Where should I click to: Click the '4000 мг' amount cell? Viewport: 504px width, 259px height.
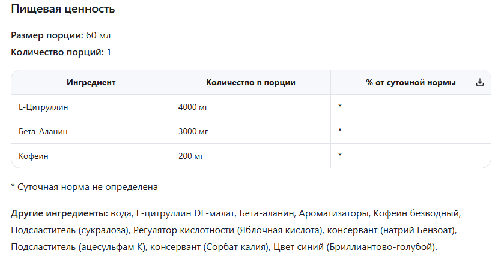tap(193, 107)
